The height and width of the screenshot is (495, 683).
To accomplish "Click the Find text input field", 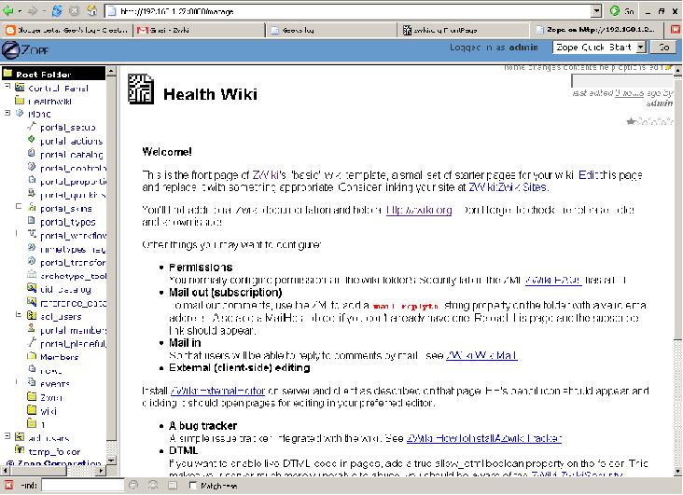I will 83,485.
